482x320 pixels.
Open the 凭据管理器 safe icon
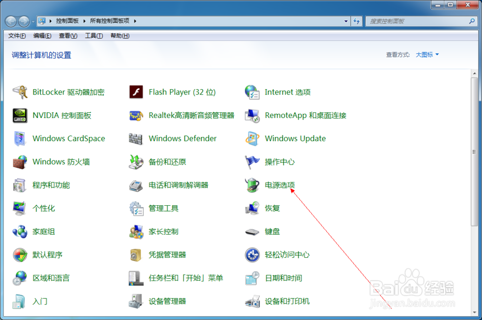coord(136,255)
